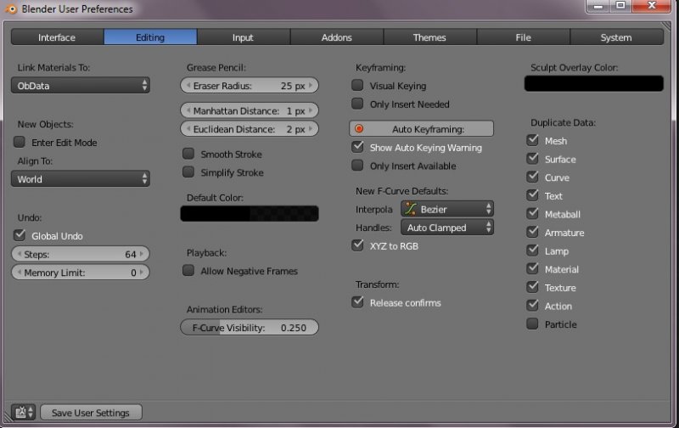Close the Blender User Preferences window
The image size is (679, 428).
click(652, 6)
